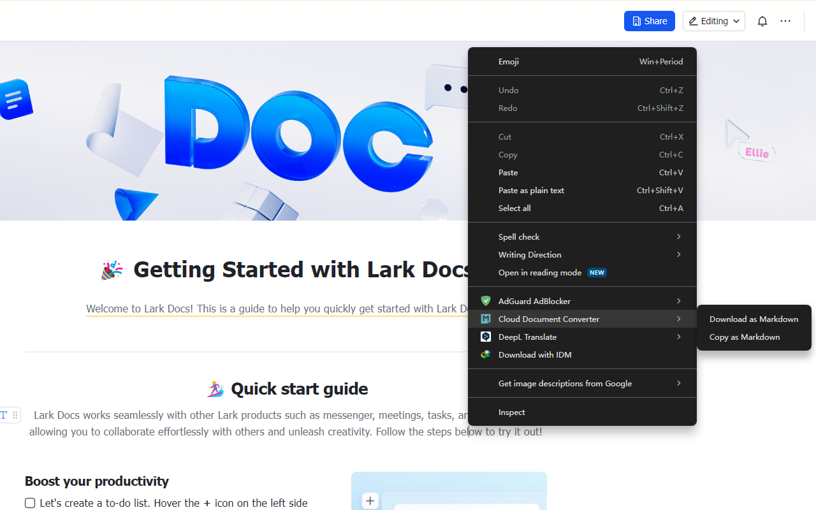Check the "Let's create a to-do list" checkbox

pyautogui.click(x=30, y=503)
